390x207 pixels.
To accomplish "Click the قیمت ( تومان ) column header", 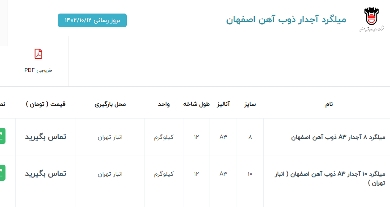I will click(x=46, y=104).
